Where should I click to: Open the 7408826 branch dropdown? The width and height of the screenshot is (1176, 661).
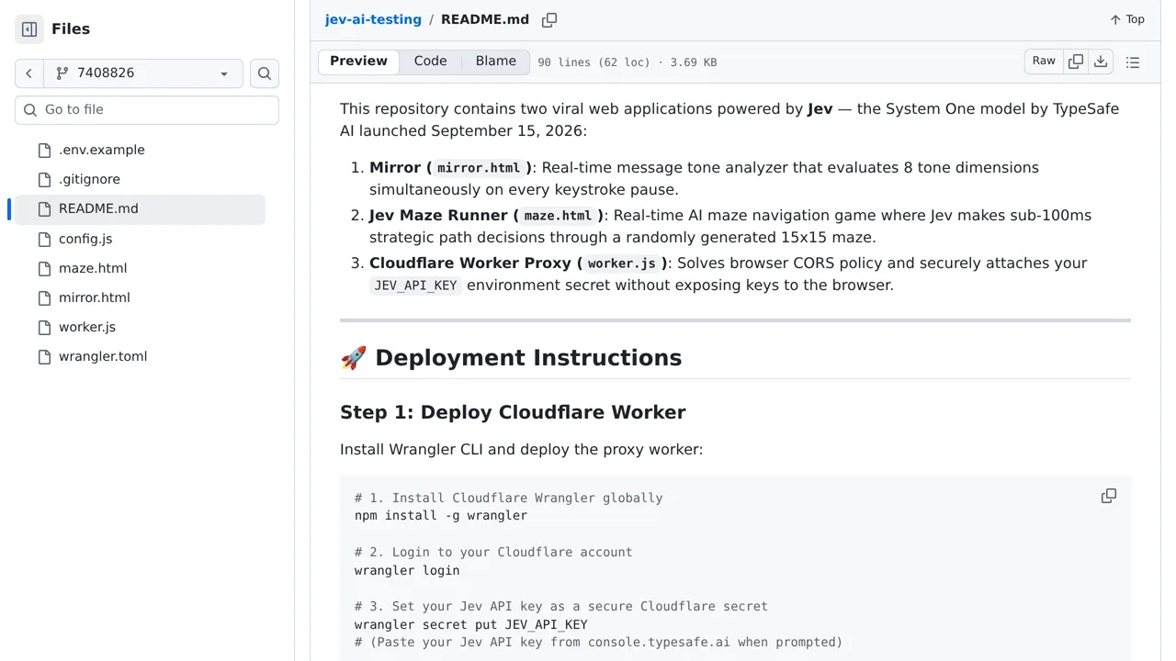point(143,73)
